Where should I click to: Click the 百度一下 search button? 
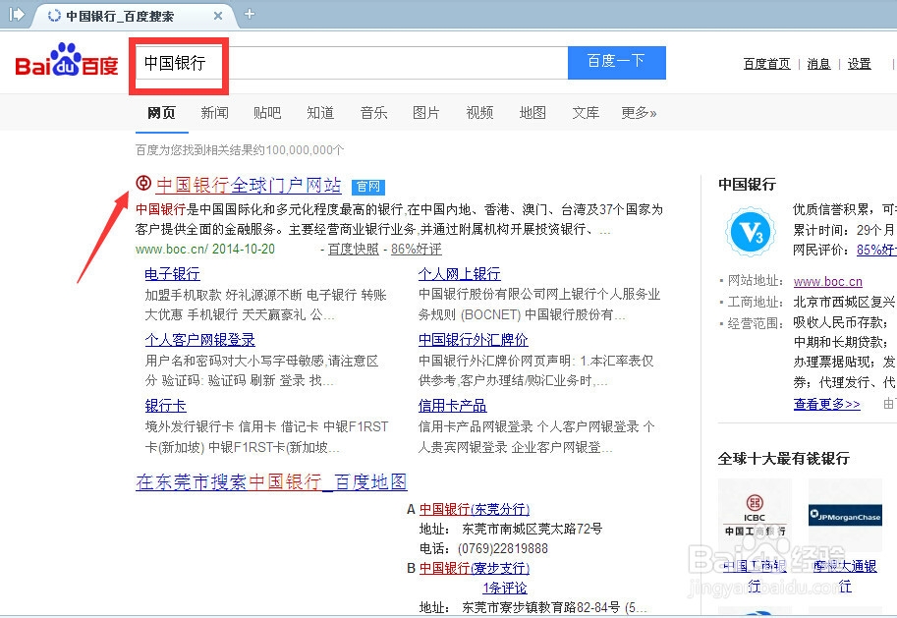point(617,62)
